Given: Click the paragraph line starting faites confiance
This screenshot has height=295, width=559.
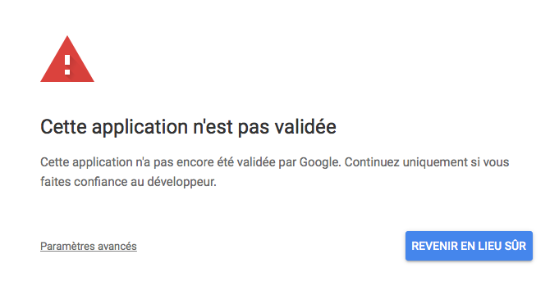Looking at the screenshot, I should 128,182.
